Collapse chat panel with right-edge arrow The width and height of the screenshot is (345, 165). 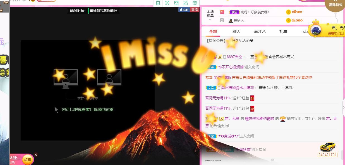(344, 107)
